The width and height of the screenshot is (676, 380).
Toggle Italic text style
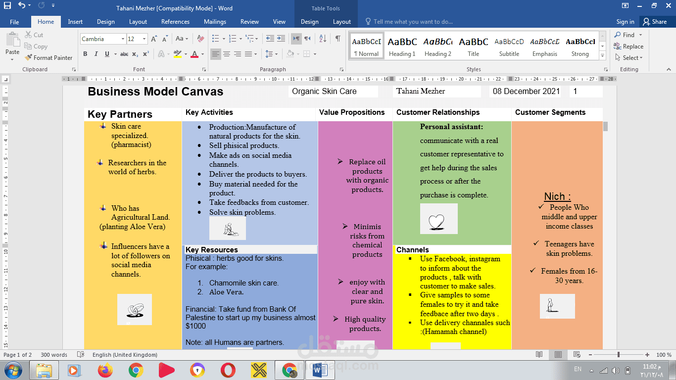96,54
